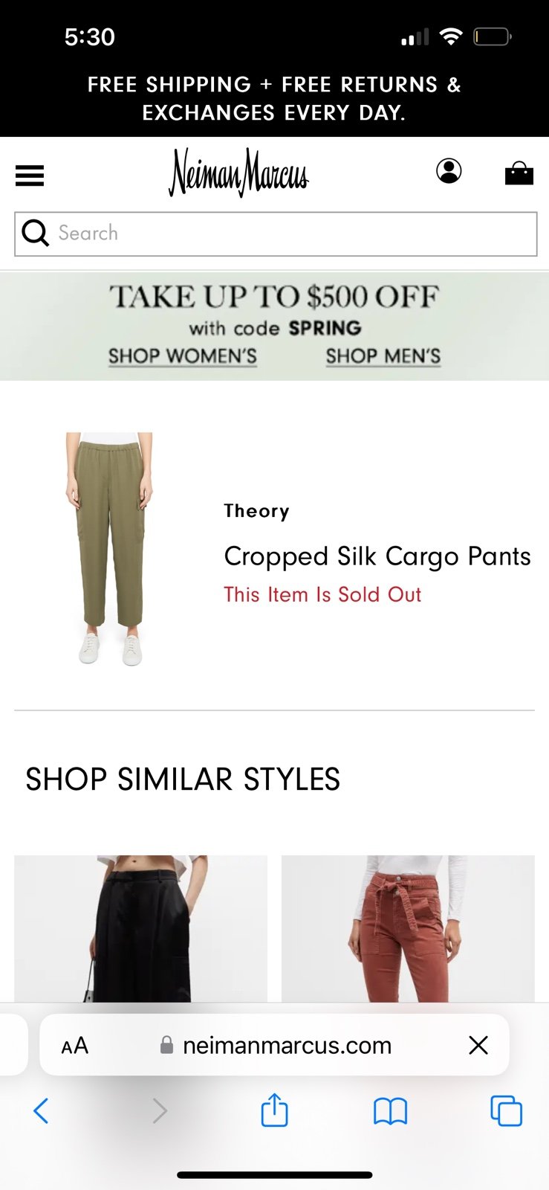The width and height of the screenshot is (549, 1190).
Task: Open the hamburger navigation menu
Action: 30,176
